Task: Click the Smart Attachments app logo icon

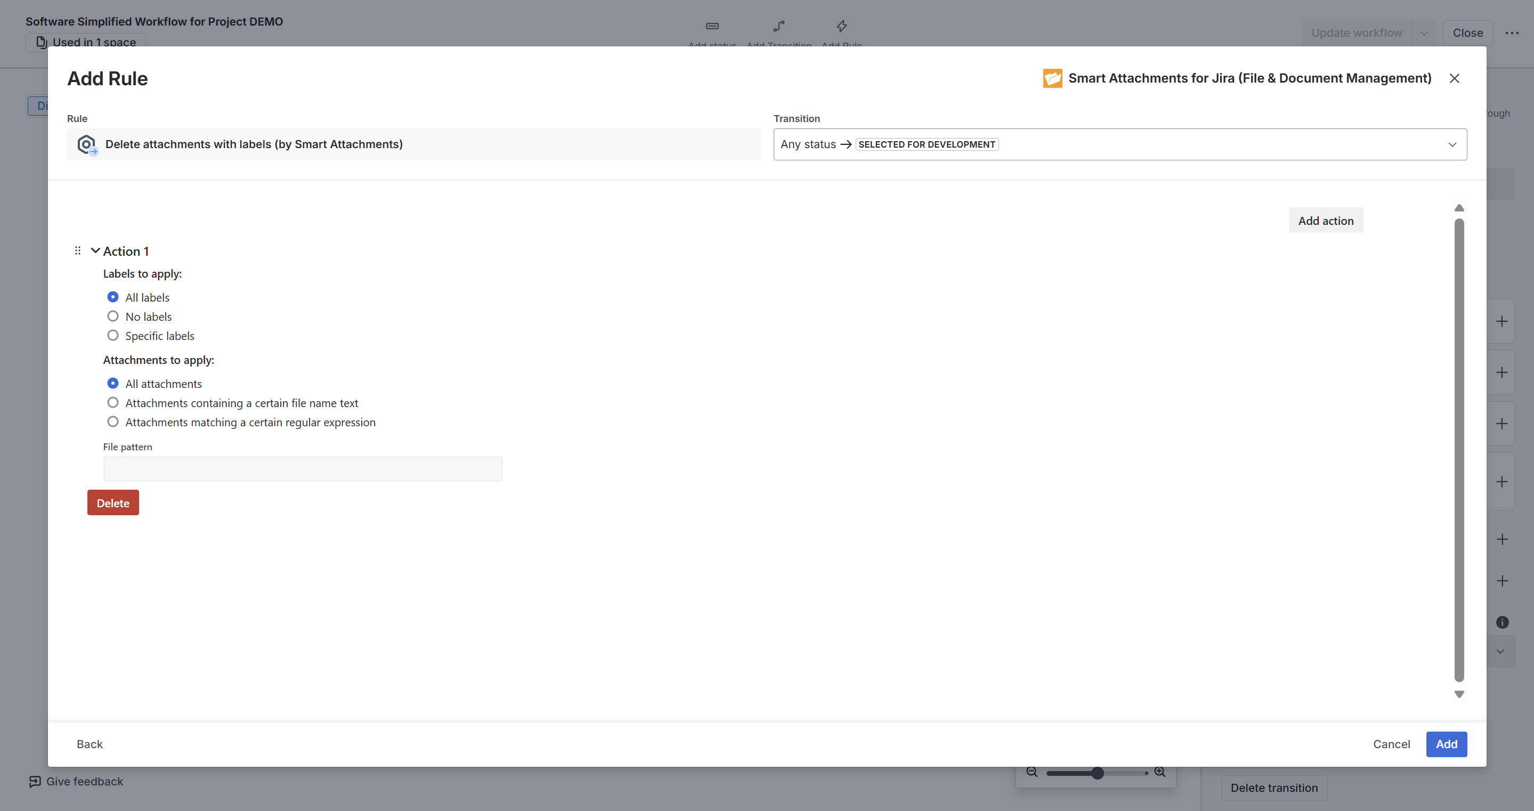Action: pos(1052,78)
